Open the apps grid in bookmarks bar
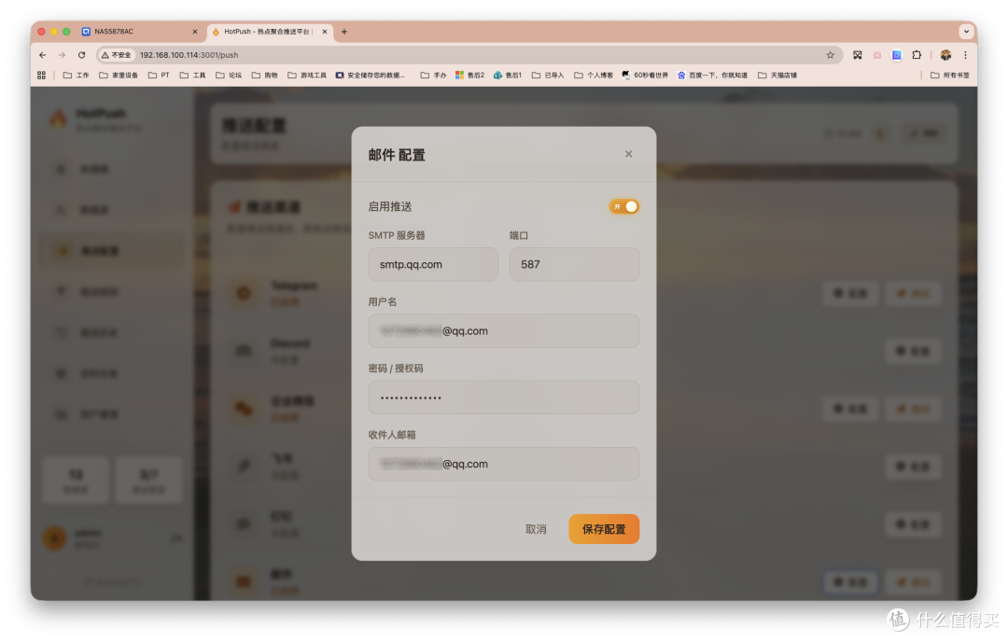Screen dimensions: 1008x641 (41, 76)
